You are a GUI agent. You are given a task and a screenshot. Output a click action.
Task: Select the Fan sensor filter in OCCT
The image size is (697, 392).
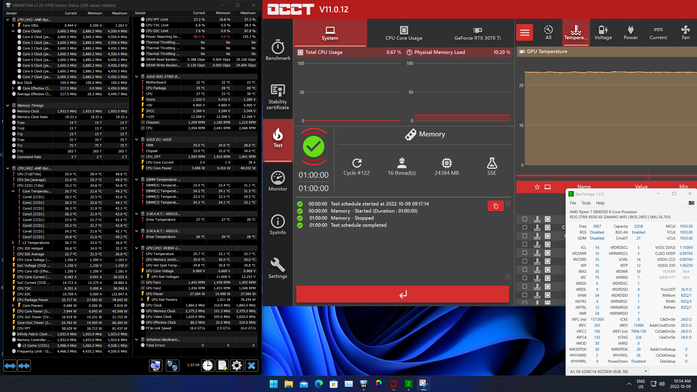click(x=686, y=33)
